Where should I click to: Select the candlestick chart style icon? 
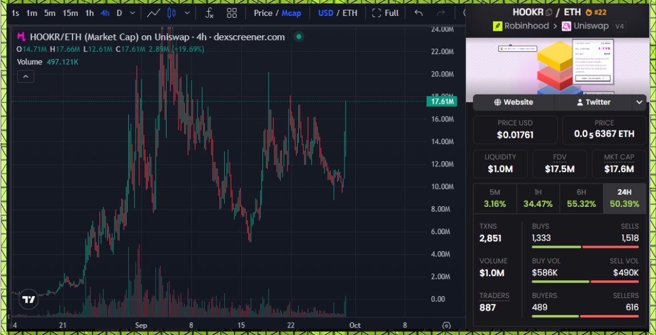pyautogui.click(x=172, y=13)
